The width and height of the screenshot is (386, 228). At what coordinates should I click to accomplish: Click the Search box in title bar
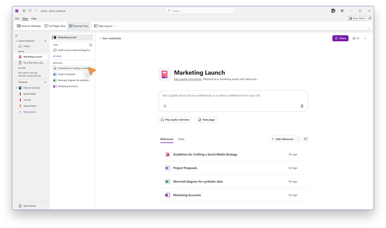[200, 11]
